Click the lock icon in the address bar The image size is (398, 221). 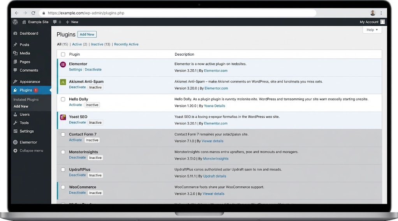coord(44,13)
